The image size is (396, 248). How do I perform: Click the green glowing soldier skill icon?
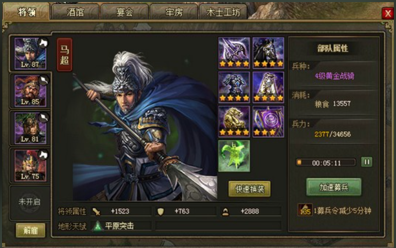tap(234, 156)
